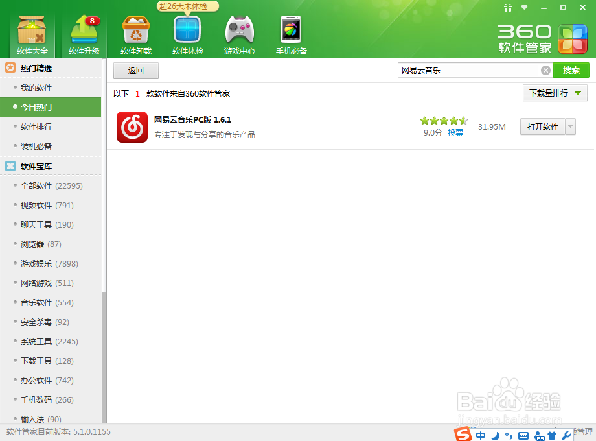Open the 软件体检 checkup section
Viewport: 596px width, 441px height.
(187, 35)
